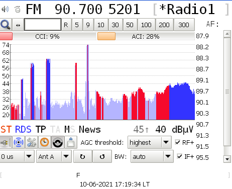Screen dimensions: 232x189
Task: Click the ST stereo indicator
Action: [x=6, y=130]
